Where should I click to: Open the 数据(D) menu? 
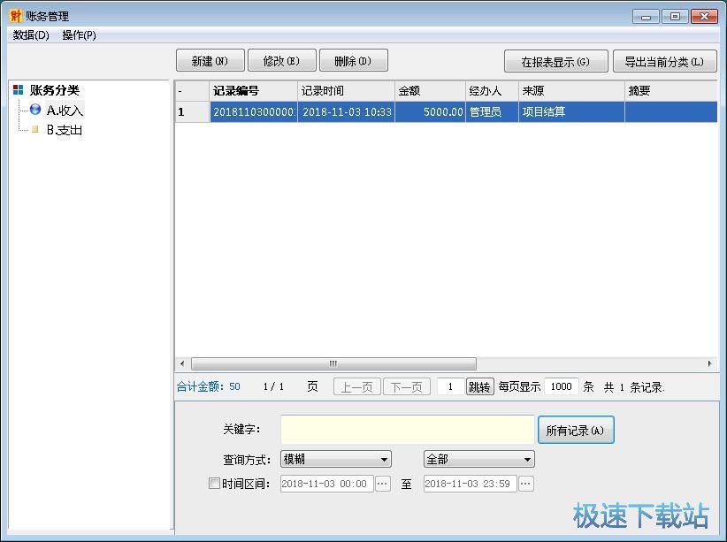[x=31, y=35]
